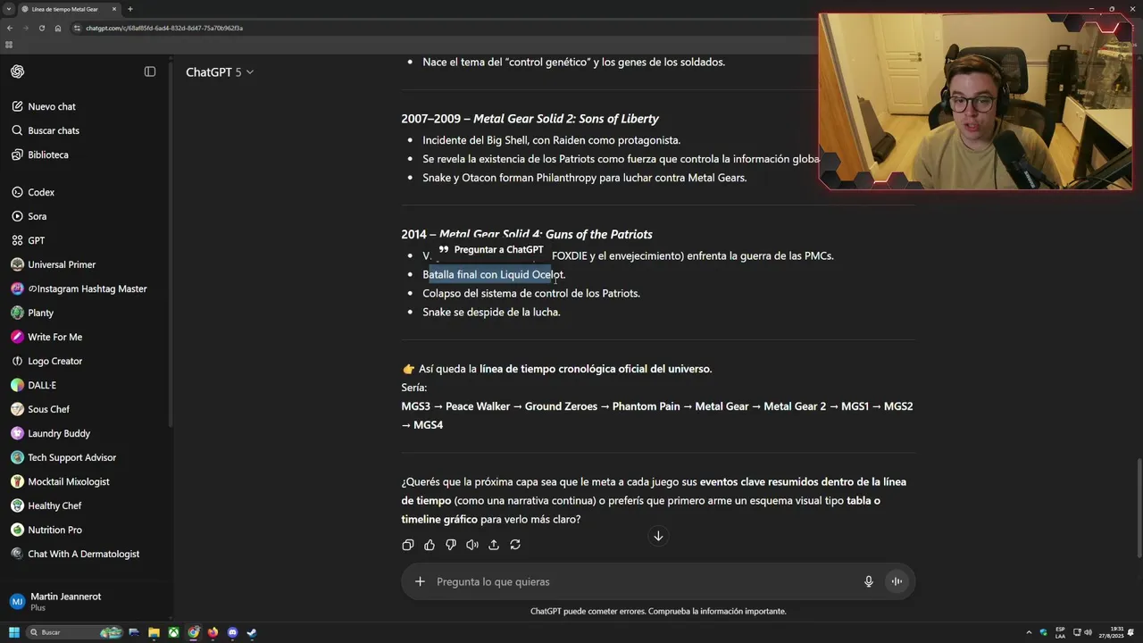Image resolution: width=1143 pixels, height=643 pixels.
Task: Open the tab search dropdown arrow
Action: pos(8,9)
